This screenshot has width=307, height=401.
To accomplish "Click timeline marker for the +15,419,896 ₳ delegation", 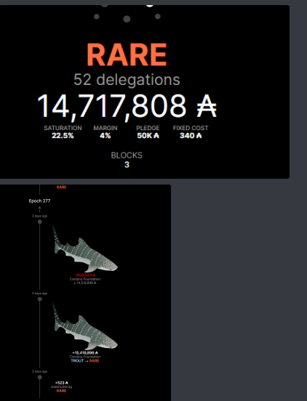I will pos(40,299).
